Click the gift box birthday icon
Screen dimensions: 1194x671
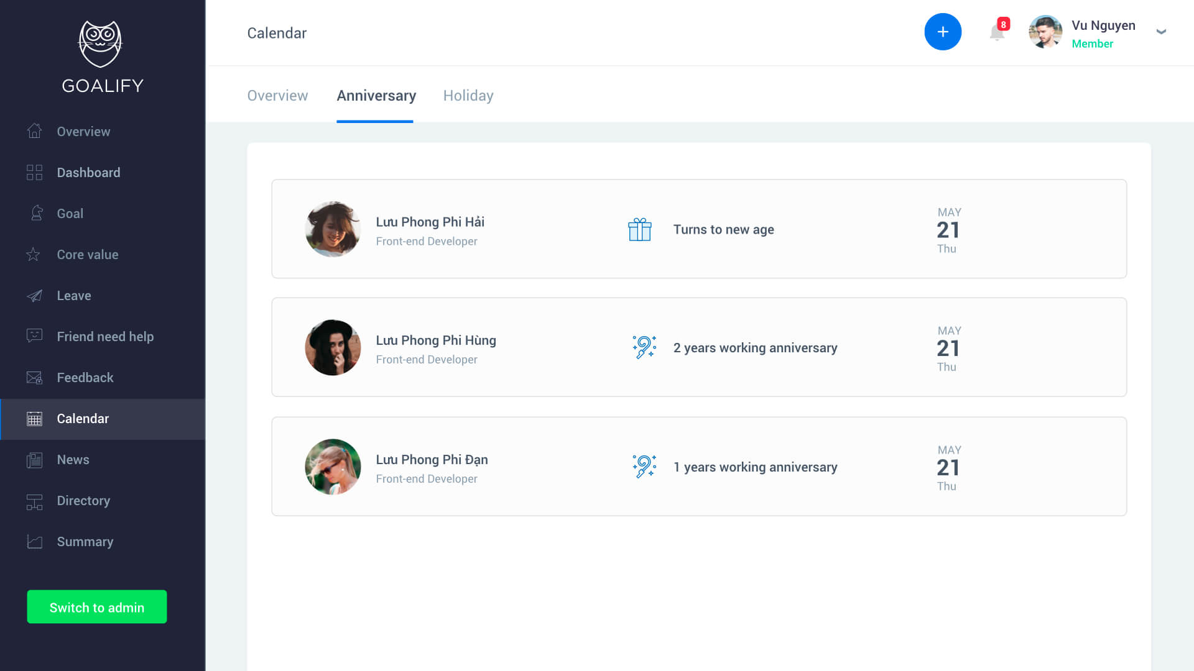tap(639, 229)
